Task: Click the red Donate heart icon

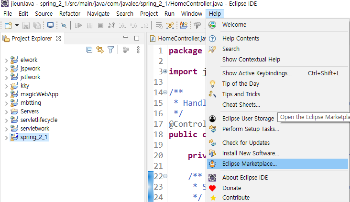Action: (x=212, y=188)
